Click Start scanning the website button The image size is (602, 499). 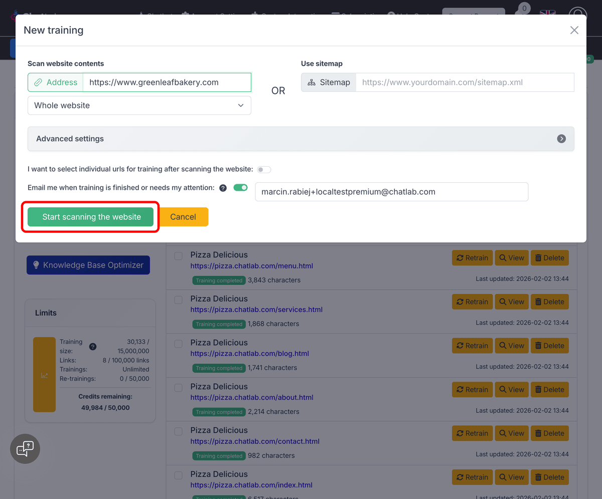90,216
